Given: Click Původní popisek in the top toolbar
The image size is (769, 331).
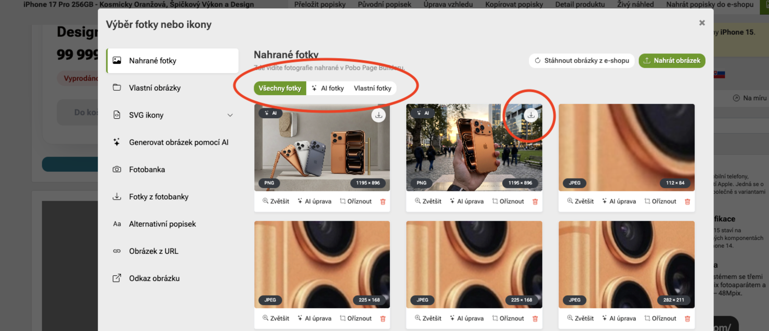Looking at the screenshot, I should pos(384,4).
